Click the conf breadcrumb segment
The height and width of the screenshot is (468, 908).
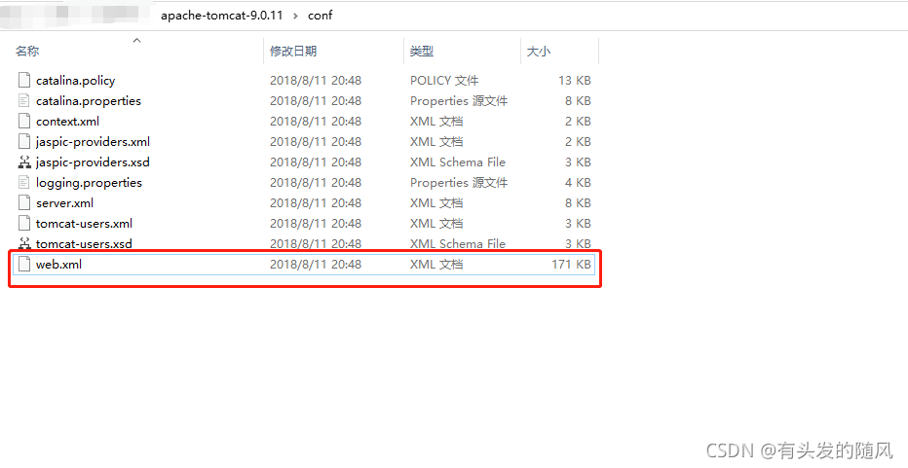pos(321,15)
